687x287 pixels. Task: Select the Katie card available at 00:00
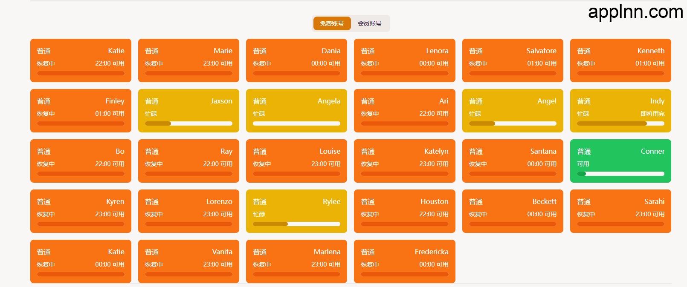[81, 261]
